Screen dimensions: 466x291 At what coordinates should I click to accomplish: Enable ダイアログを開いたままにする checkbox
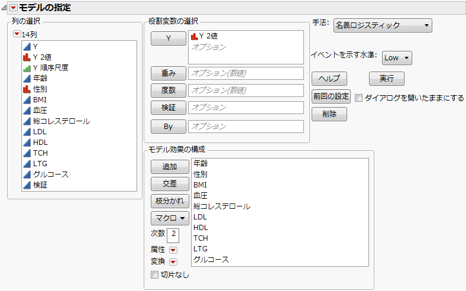coord(359,98)
